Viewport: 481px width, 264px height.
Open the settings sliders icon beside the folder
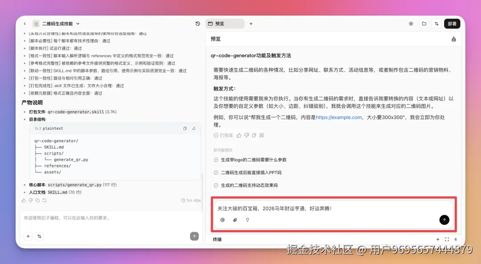(x=436, y=24)
